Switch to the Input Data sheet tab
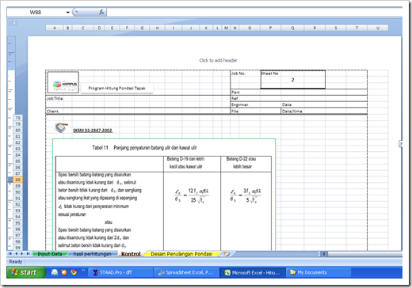This screenshot has height=288, width=412. pyautogui.click(x=50, y=254)
